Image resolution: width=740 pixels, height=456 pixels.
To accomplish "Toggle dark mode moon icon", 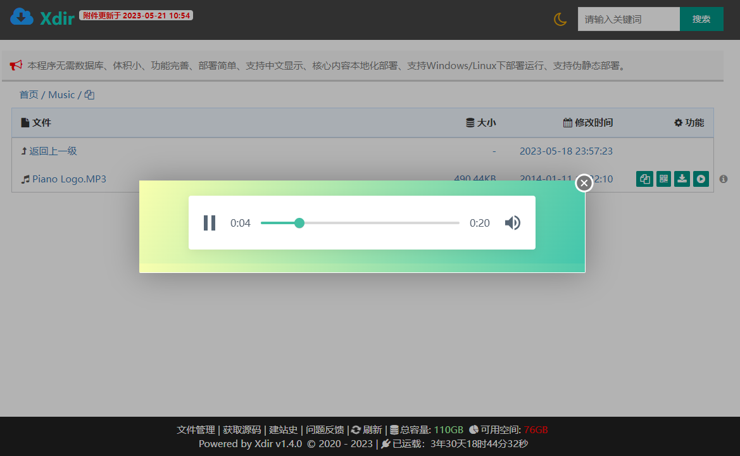I will tap(560, 20).
